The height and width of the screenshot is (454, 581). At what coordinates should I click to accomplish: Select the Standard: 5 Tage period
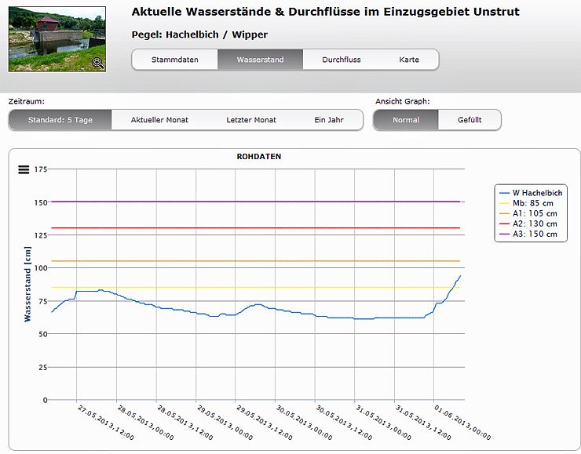60,120
